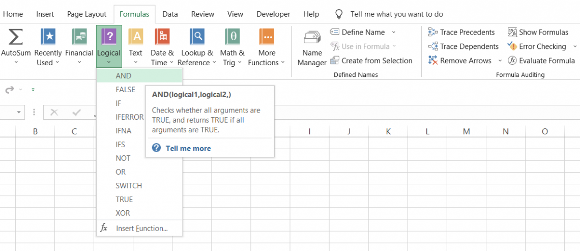Open the Name Manager icon

[x=311, y=40]
